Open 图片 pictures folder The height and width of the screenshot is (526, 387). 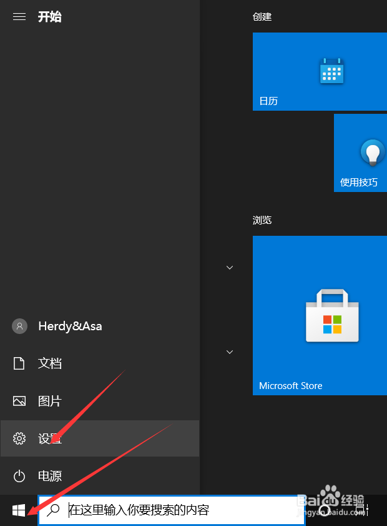click(x=100, y=401)
